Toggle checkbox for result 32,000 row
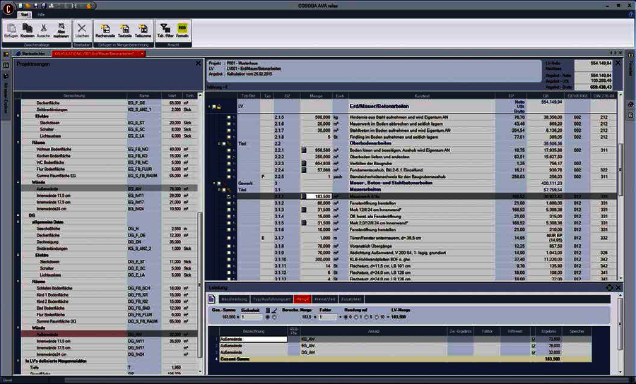 [533, 353]
